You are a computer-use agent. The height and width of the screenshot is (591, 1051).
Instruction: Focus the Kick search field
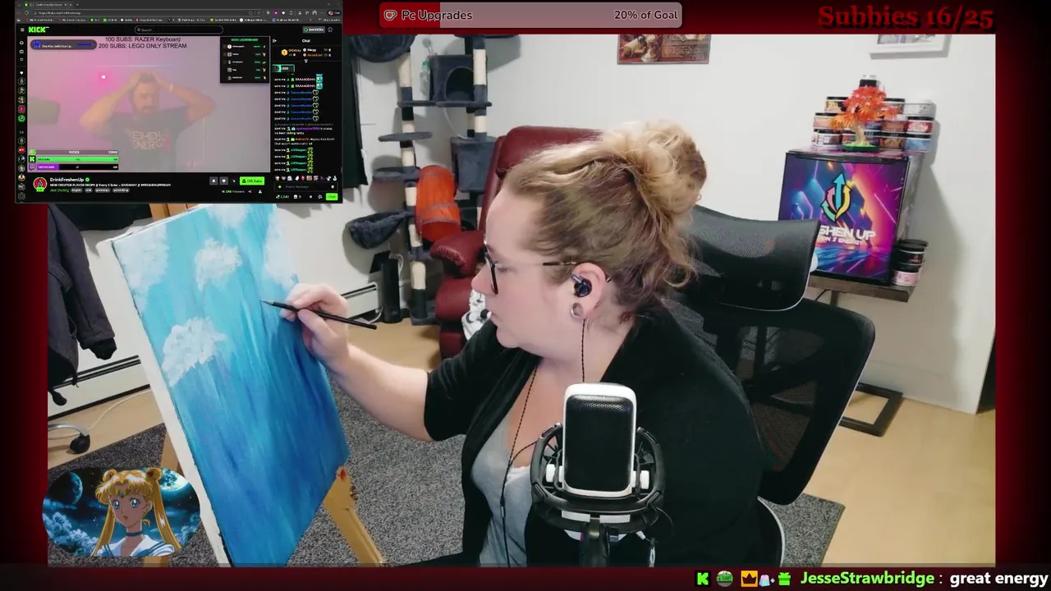pos(179,30)
